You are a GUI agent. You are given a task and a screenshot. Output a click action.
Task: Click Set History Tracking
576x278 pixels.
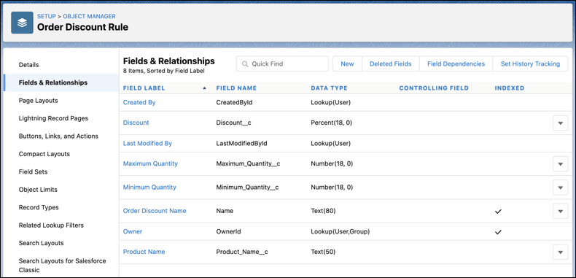530,64
